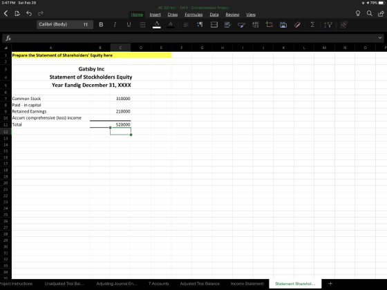
Task: Select the Clear eraser tool
Action: coord(297,24)
